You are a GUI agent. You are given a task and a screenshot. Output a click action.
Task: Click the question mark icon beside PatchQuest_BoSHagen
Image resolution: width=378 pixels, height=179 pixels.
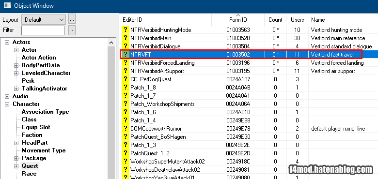point(126,137)
